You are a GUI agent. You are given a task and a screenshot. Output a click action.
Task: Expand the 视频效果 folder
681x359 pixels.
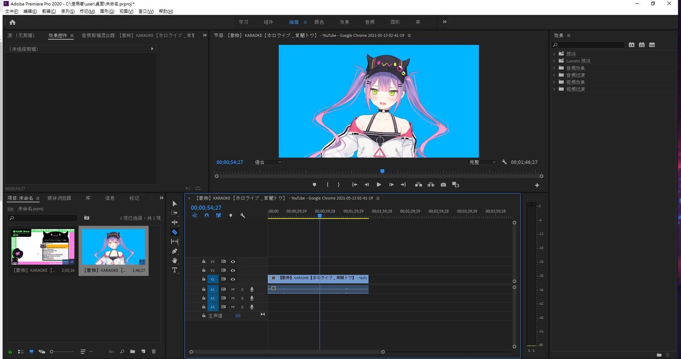pyautogui.click(x=554, y=82)
